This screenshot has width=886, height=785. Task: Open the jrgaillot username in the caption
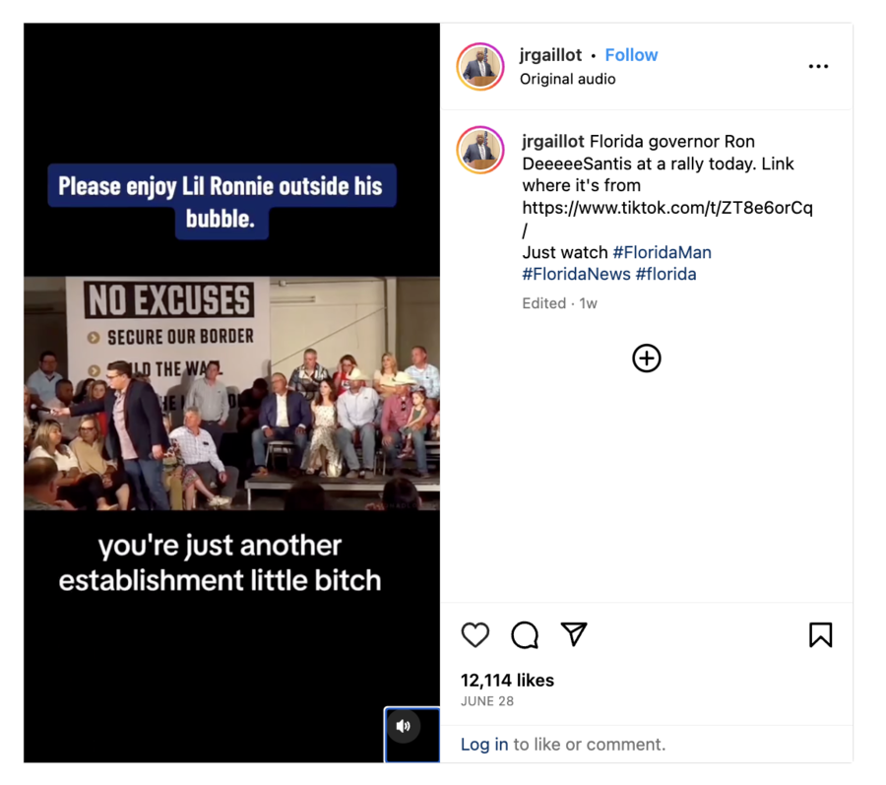[553, 141]
